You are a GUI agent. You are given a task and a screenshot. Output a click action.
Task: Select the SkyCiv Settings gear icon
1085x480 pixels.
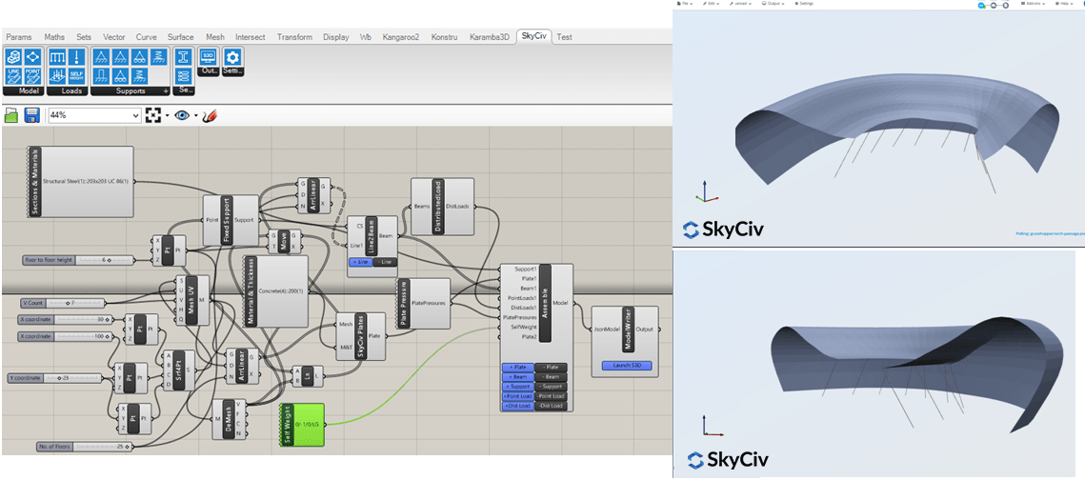tap(232, 57)
